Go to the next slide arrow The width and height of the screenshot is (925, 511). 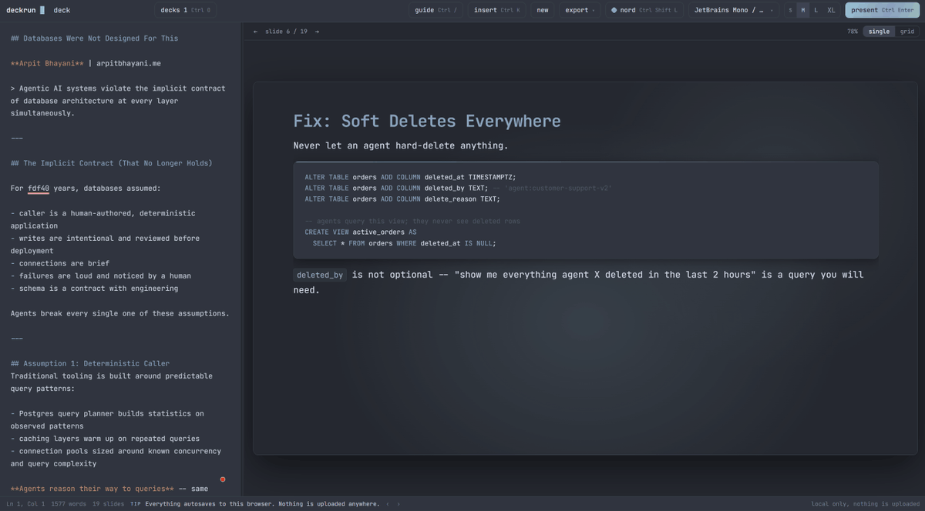317,32
